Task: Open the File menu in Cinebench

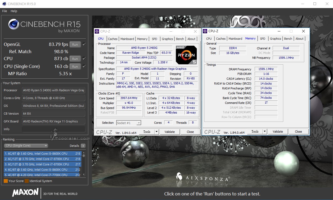Action: click(5, 11)
